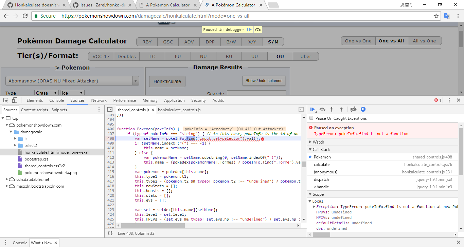The width and height of the screenshot is (464, 247).
Task: Click the step into function icon
Action: 332,109
